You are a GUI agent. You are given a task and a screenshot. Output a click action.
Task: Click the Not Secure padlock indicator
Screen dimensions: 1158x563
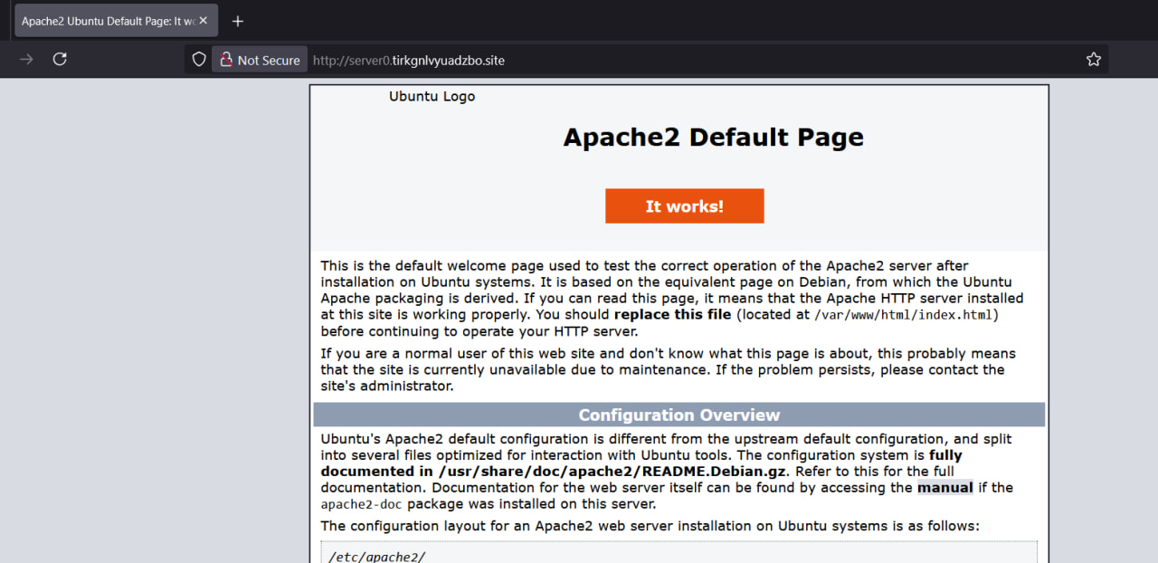260,60
